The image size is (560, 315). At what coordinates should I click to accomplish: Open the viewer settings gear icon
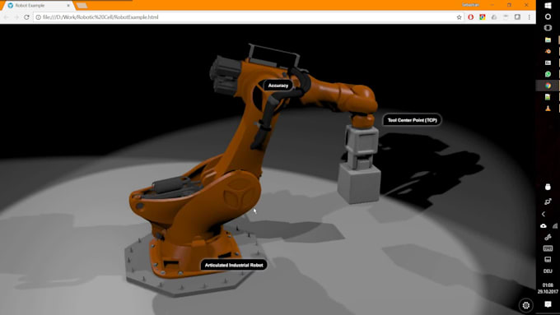[x=525, y=305]
